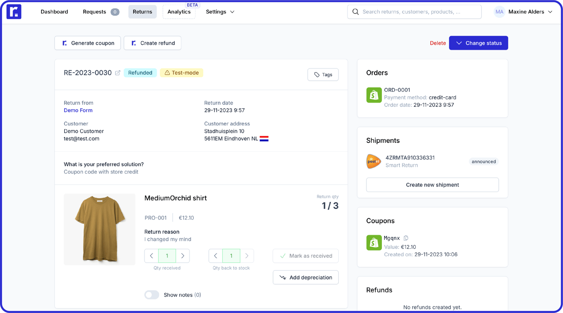Click the copy icon next to coupon Mgqnx
Viewport: 563px width, 313px height.
(405, 238)
